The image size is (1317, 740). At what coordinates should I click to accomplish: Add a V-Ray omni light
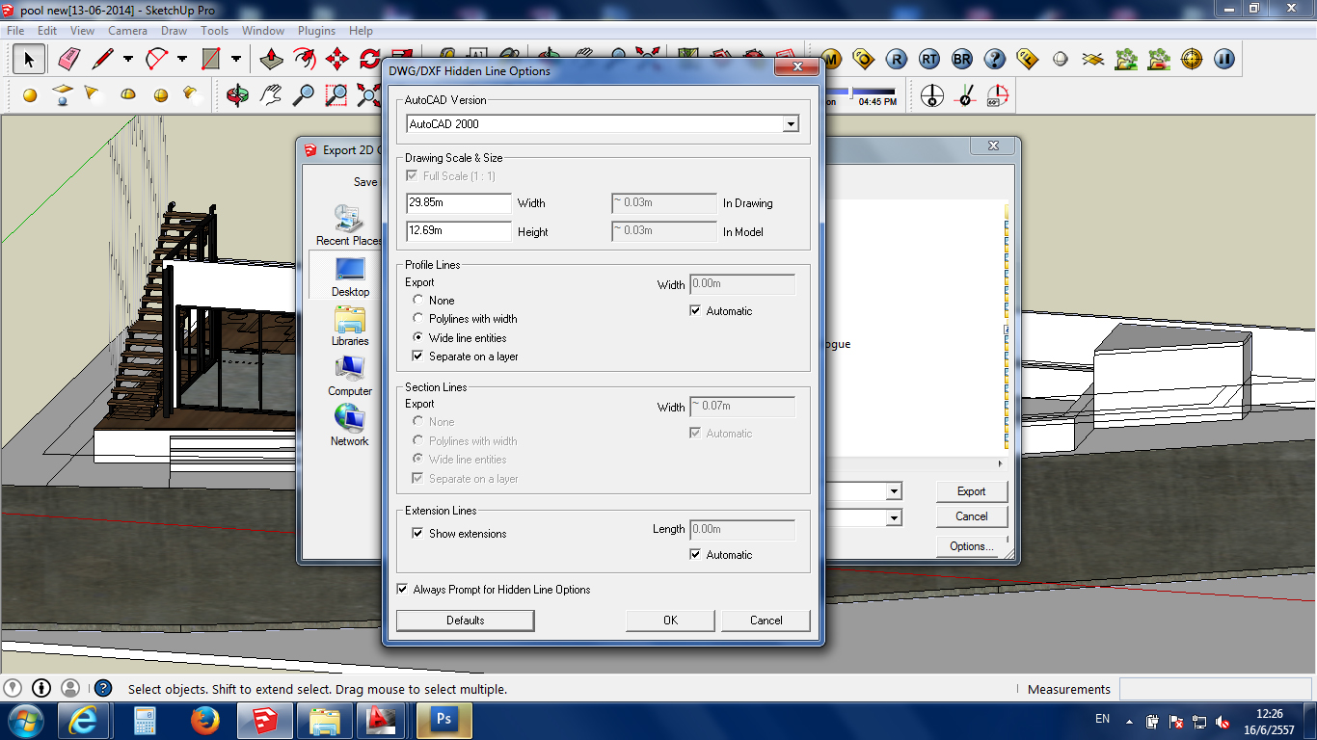[30, 95]
